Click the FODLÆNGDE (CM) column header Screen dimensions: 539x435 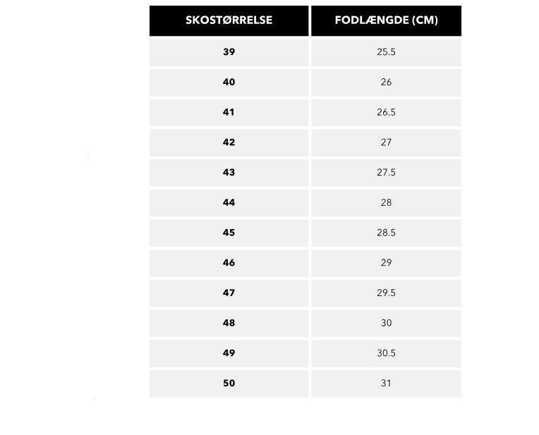(386, 20)
